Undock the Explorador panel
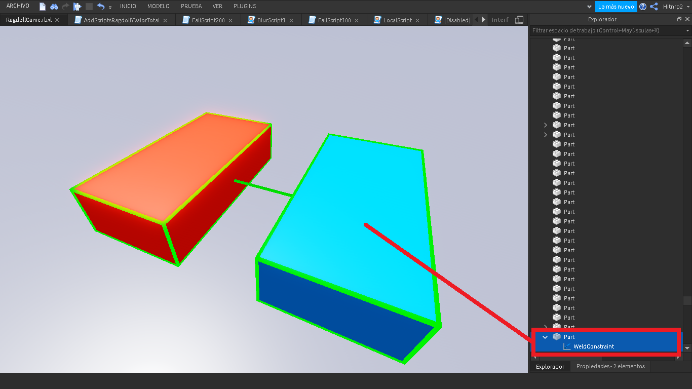 coord(679,19)
